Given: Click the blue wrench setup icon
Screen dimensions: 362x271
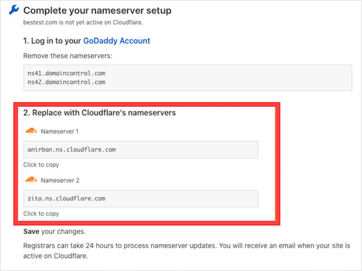Looking at the screenshot, I should [x=14, y=10].
